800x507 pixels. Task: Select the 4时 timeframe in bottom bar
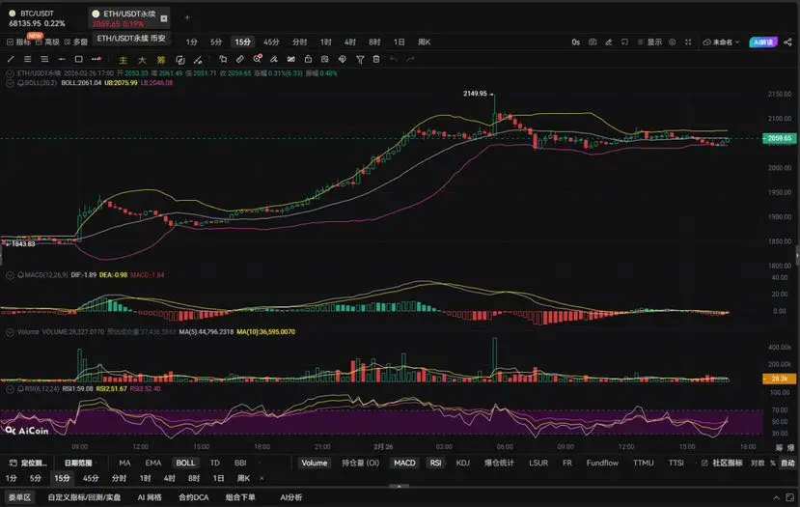click(x=170, y=478)
